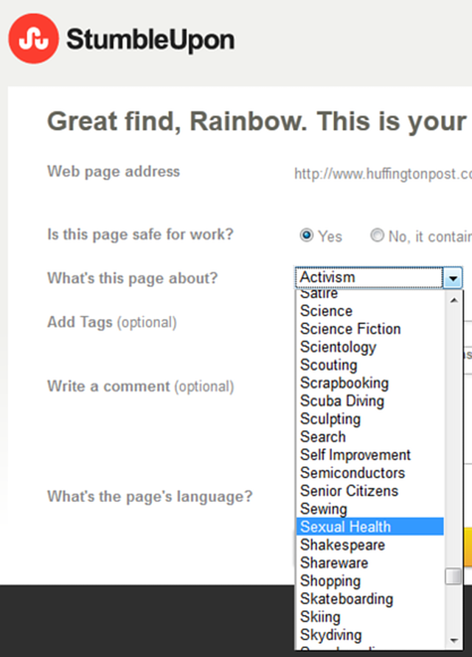The height and width of the screenshot is (657, 472).
Task: Select Skydiving in the topic list
Action: (x=369, y=635)
